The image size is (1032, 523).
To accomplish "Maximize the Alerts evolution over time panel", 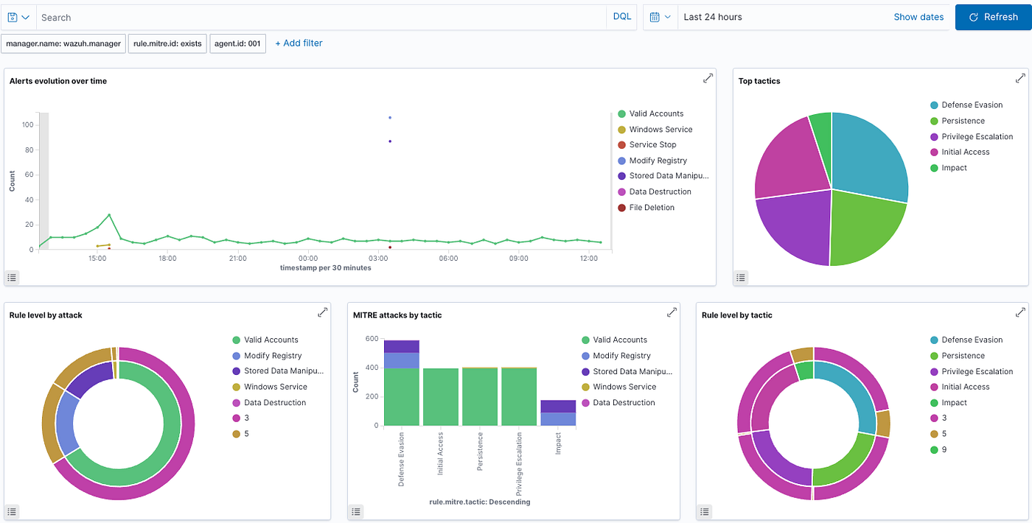I will [x=708, y=78].
